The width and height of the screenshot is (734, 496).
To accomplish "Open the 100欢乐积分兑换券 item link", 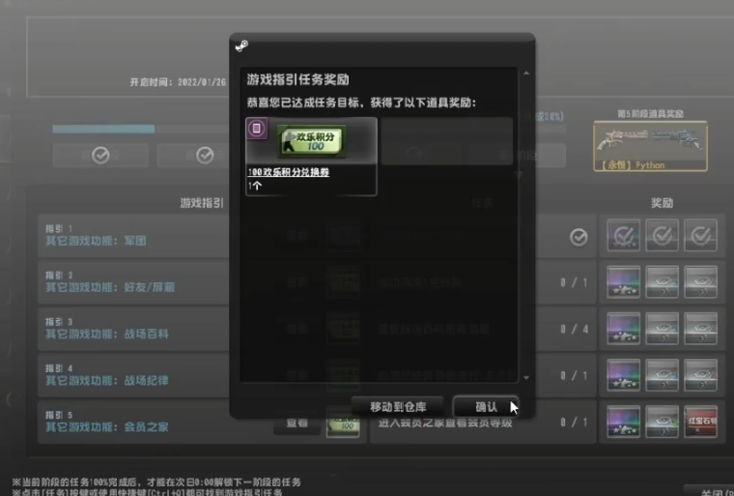I will pyautogui.click(x=289, y=172).
